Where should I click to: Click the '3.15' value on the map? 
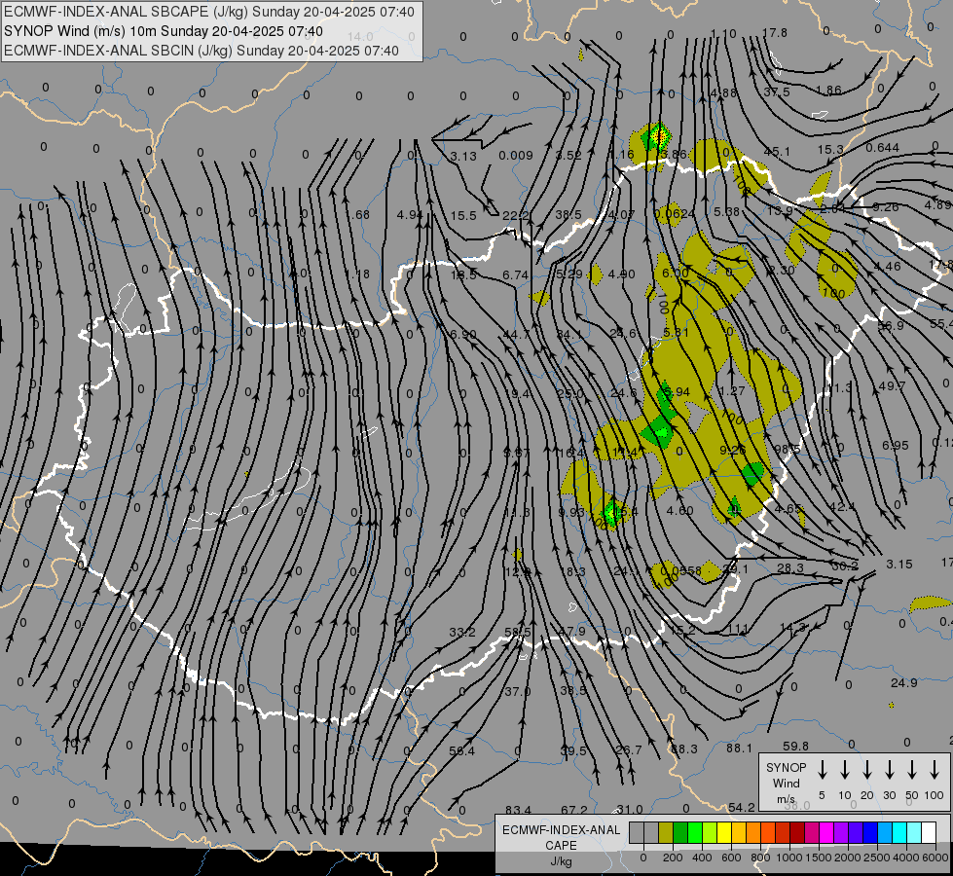click(898, 564)
